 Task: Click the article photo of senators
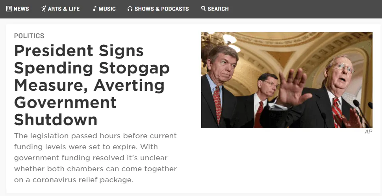tap(287, 80)
